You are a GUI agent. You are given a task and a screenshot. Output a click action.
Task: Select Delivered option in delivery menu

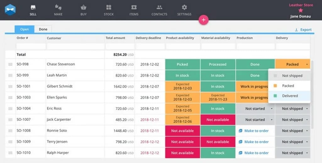[x=290, y=96]
